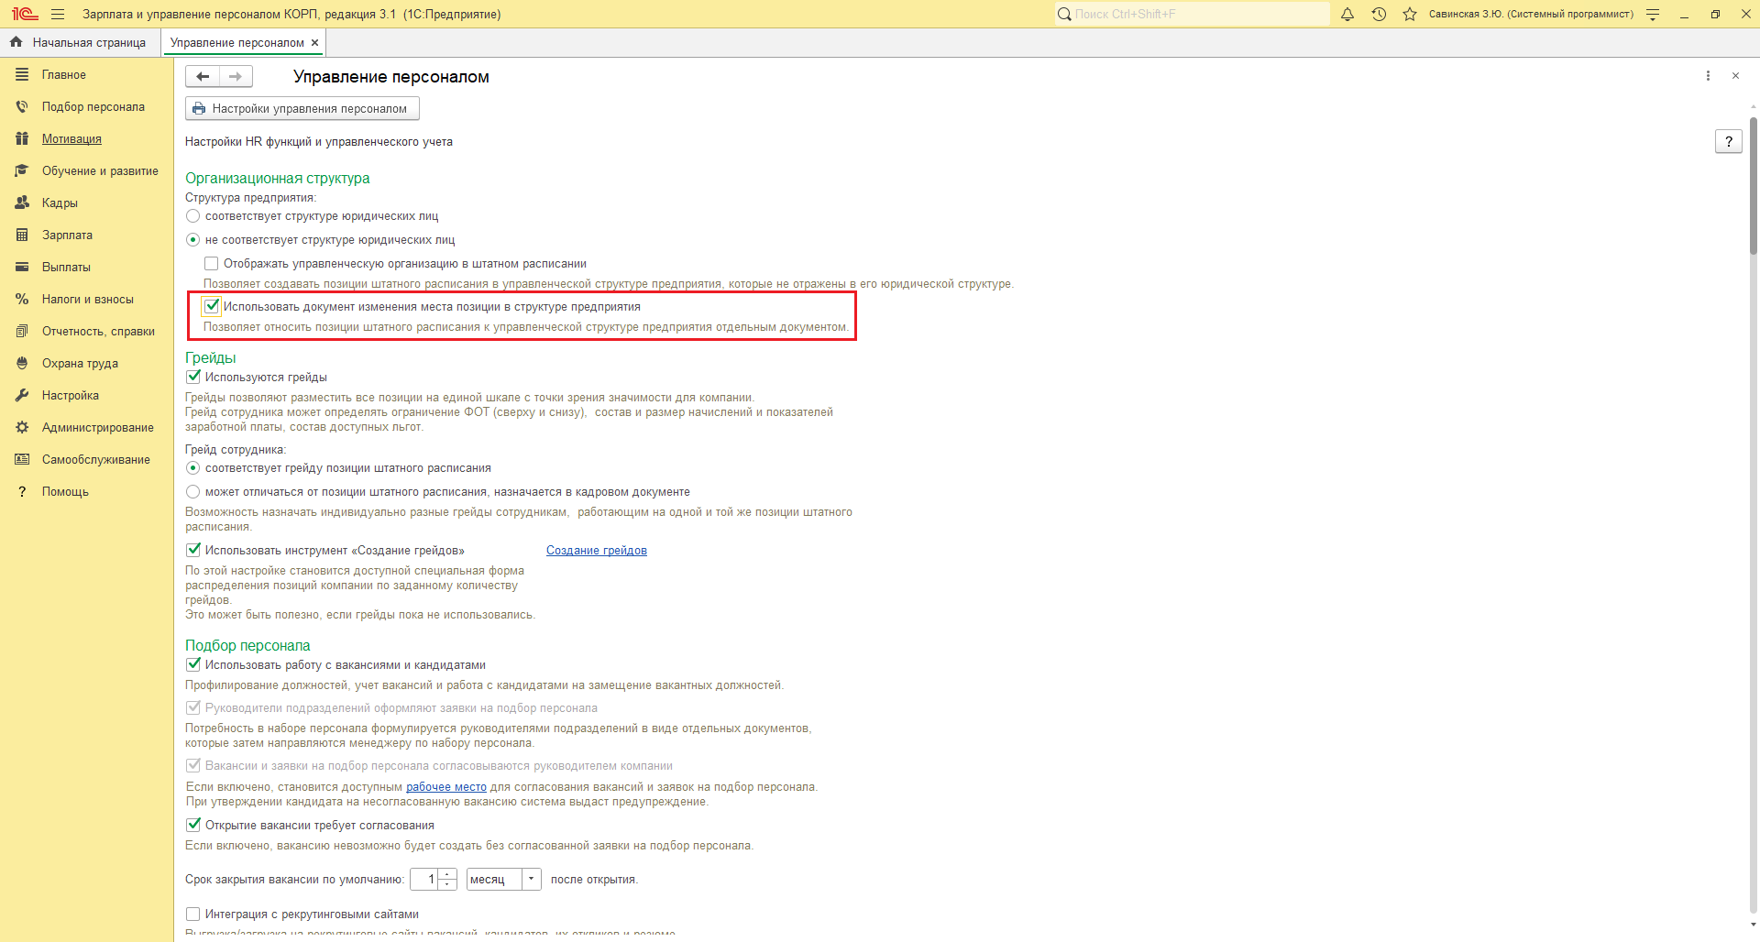The height and width of the screenshot is (942, 1760).
Task: Open the hamburger service menu
Action: pos(58,14)
